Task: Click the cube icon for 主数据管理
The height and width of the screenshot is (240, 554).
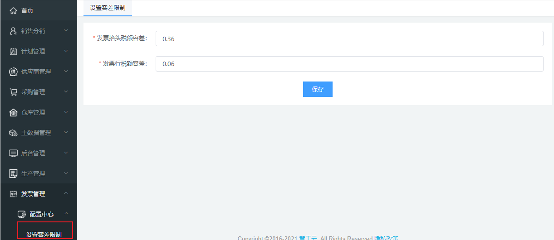Action: click(13, 133)
